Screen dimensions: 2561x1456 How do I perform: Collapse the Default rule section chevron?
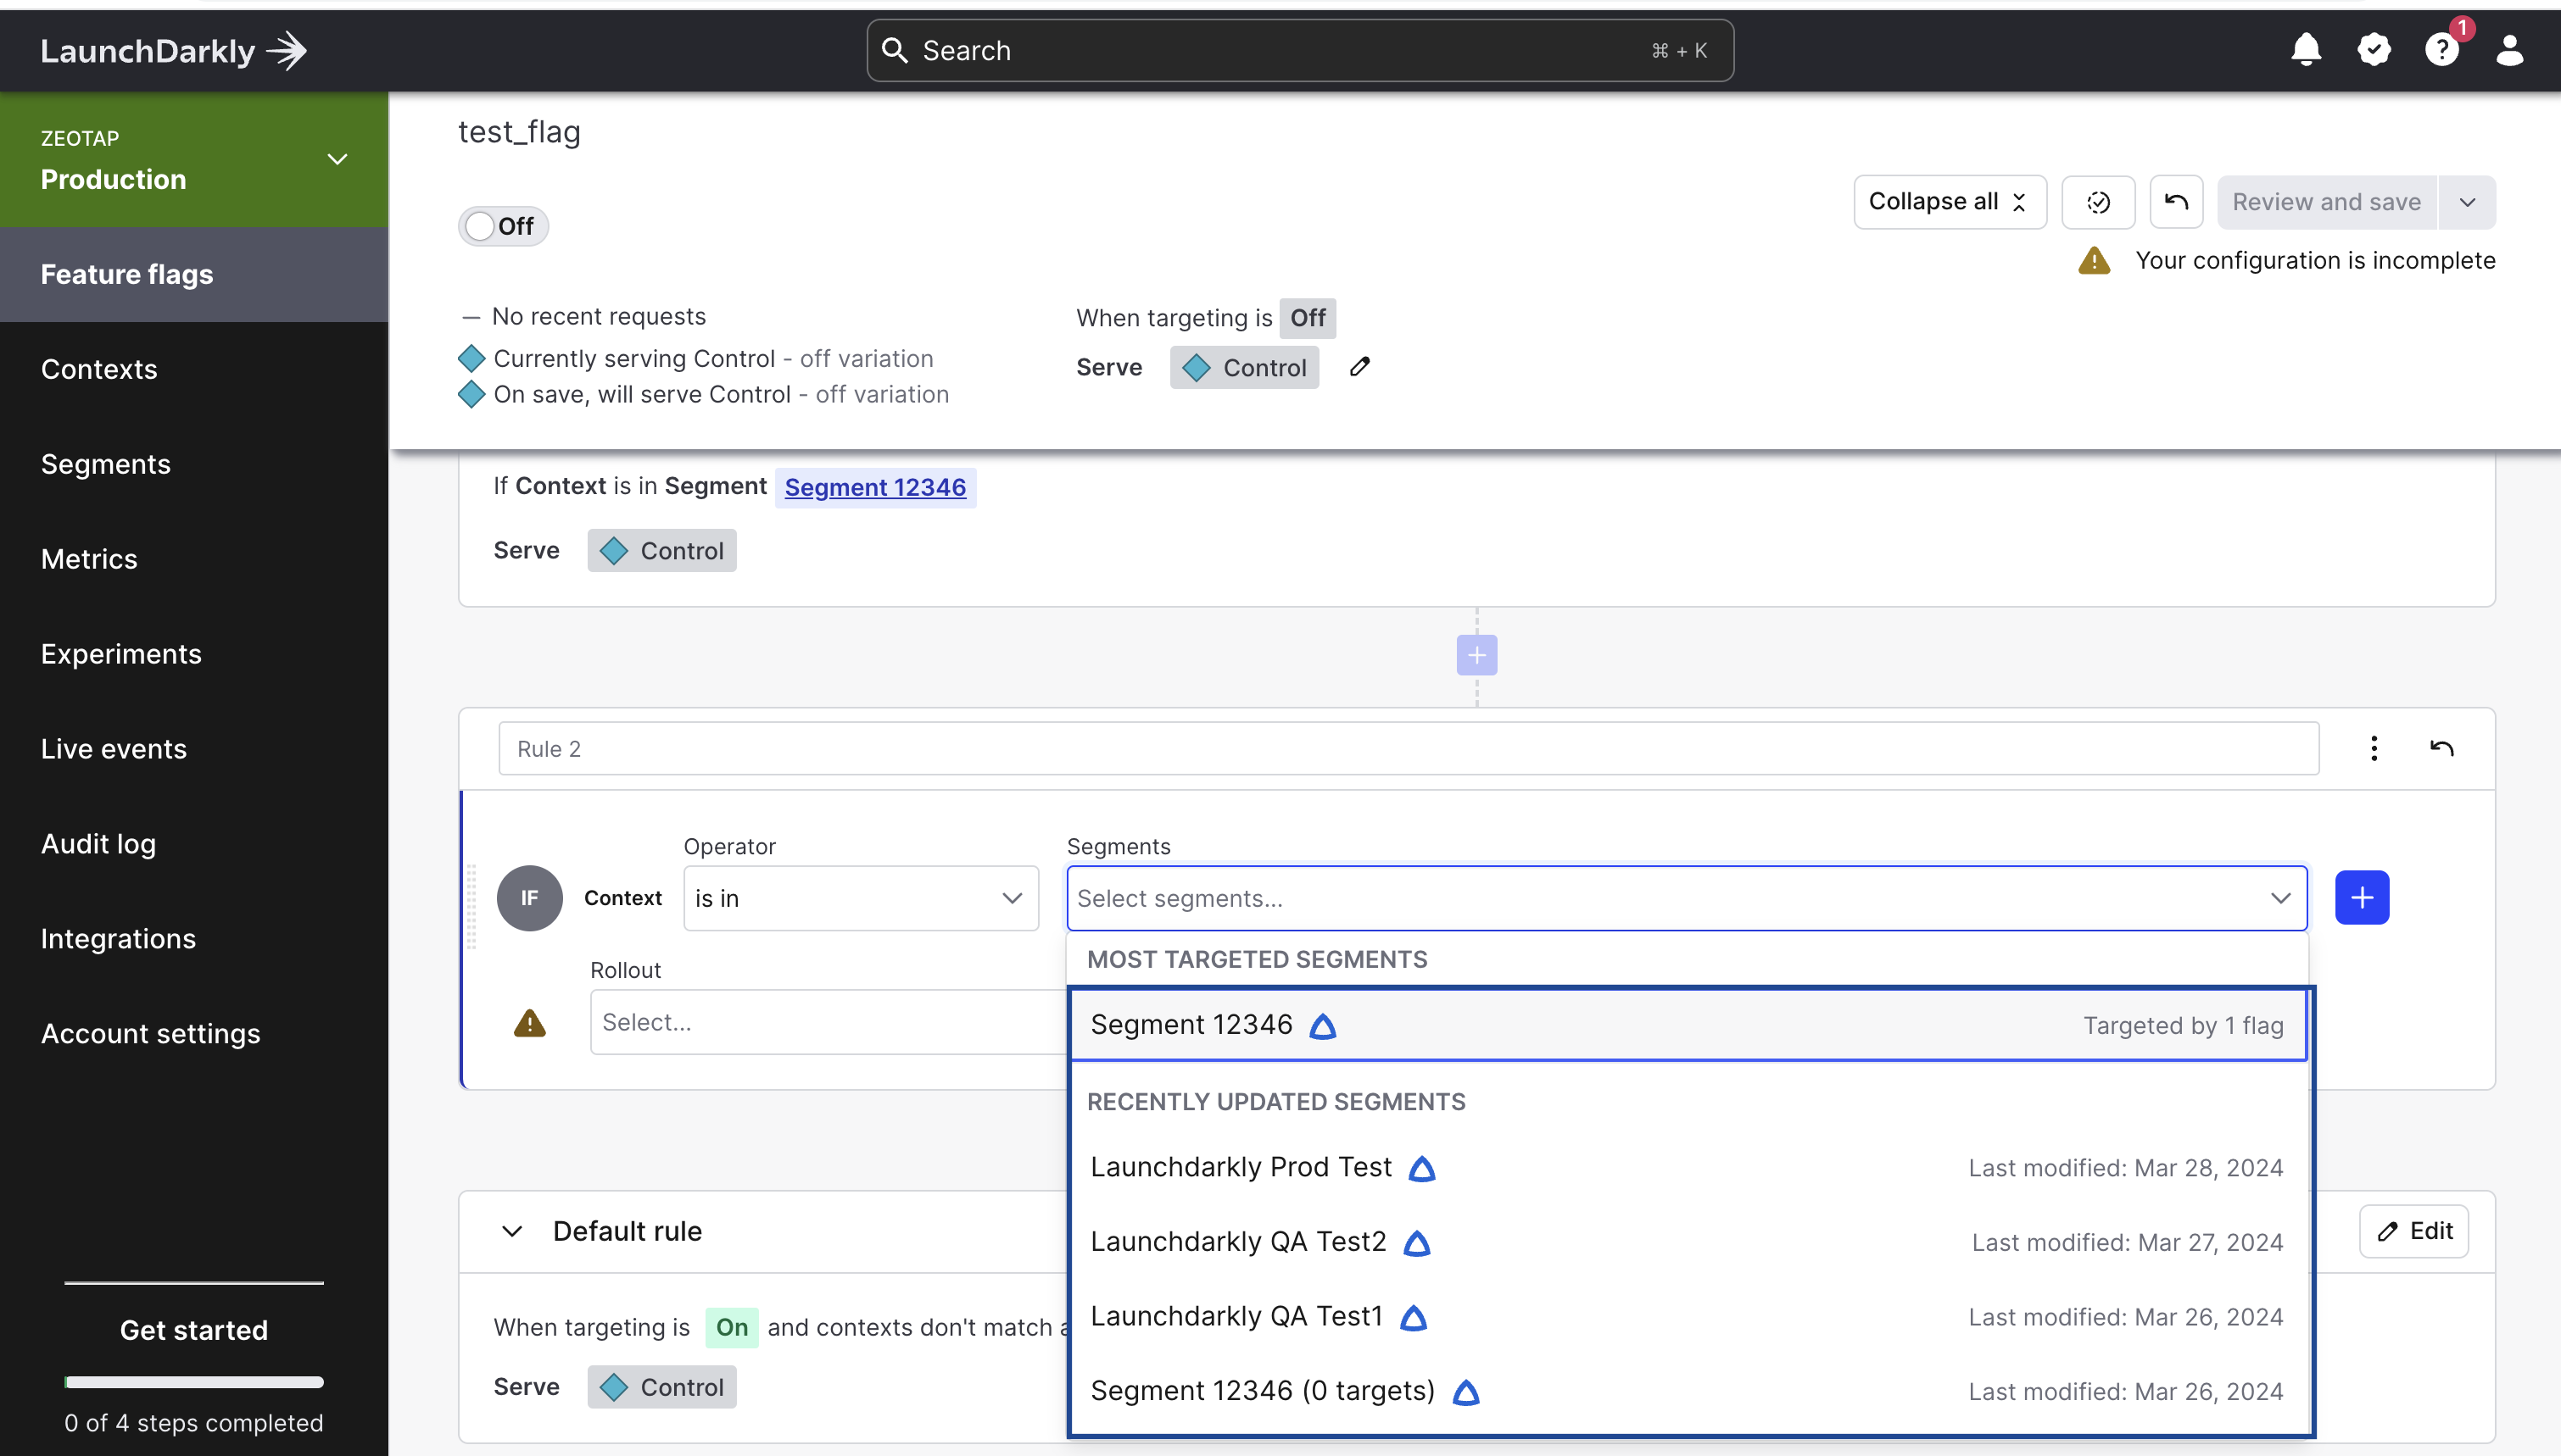(x=512, y=1231)
